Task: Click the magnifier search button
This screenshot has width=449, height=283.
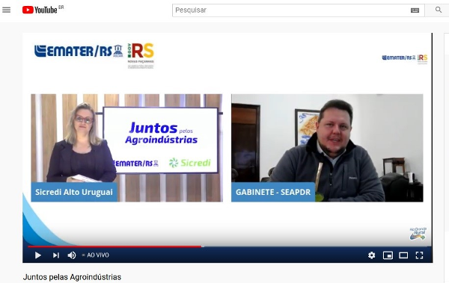Action: point(438,10)
